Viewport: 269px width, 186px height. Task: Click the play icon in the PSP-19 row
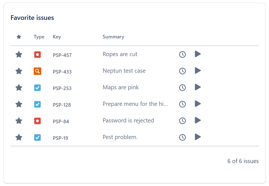198,137
